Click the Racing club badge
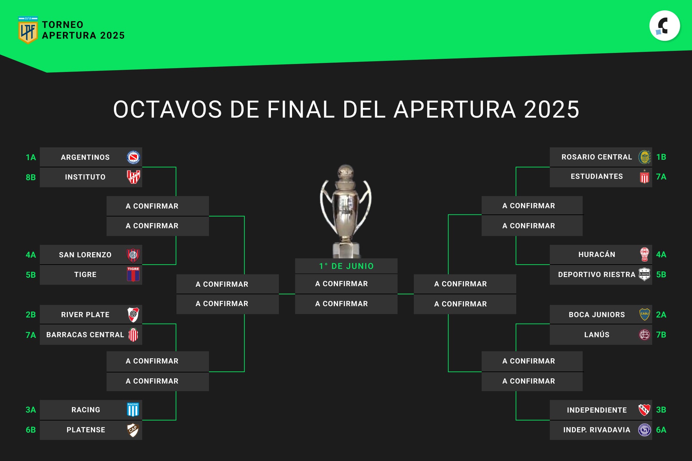692x461 pixels. pyautogui.click(x=133, y=409)
